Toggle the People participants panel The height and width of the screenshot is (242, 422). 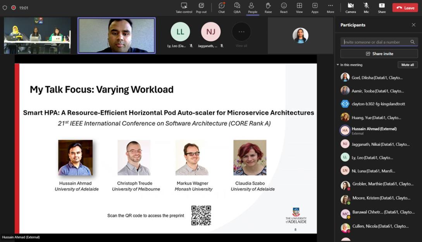(252, 8)
